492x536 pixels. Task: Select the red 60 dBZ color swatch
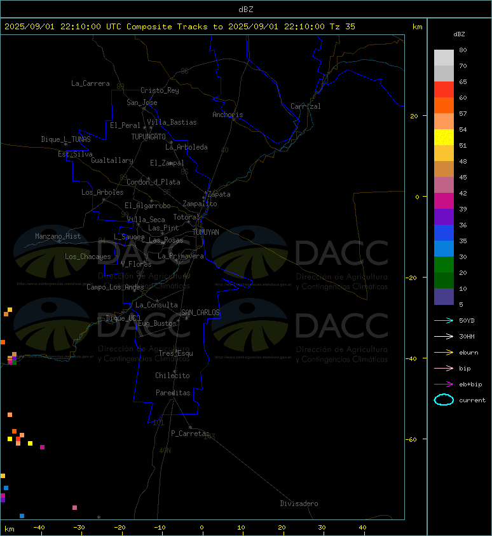444,90
